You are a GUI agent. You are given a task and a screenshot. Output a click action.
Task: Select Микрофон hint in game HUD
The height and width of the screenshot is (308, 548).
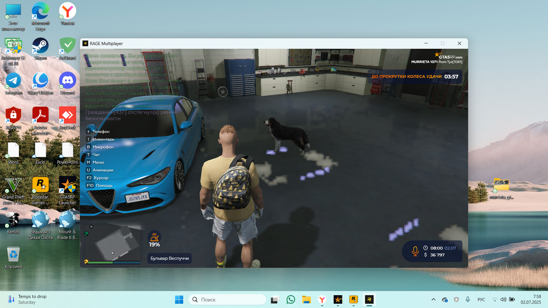[x=100, y=147]
